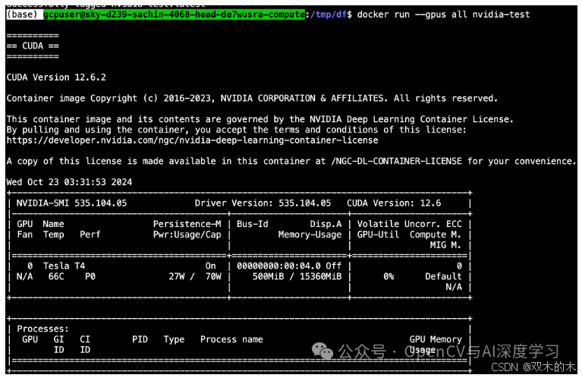Click the Type column header in Processes
This screenshot has width=582, height=378.
tap(174, 339)
